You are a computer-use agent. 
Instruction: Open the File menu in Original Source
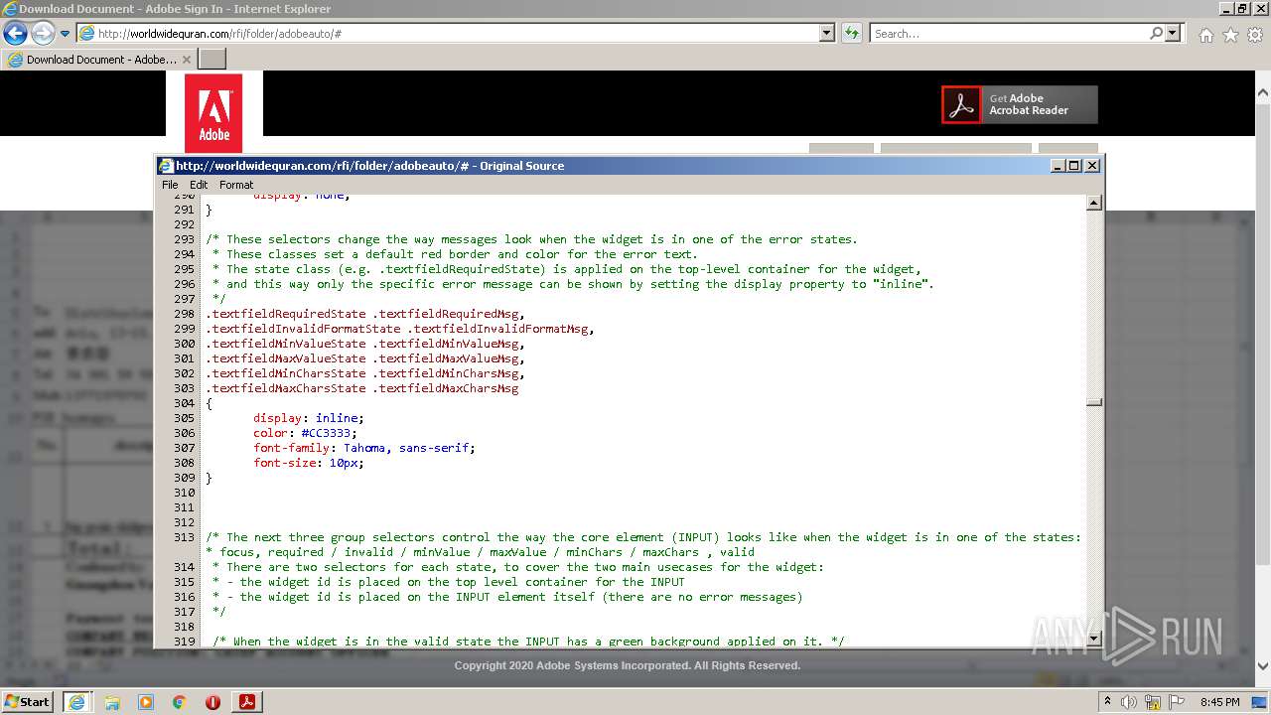[x=170, y=185]
